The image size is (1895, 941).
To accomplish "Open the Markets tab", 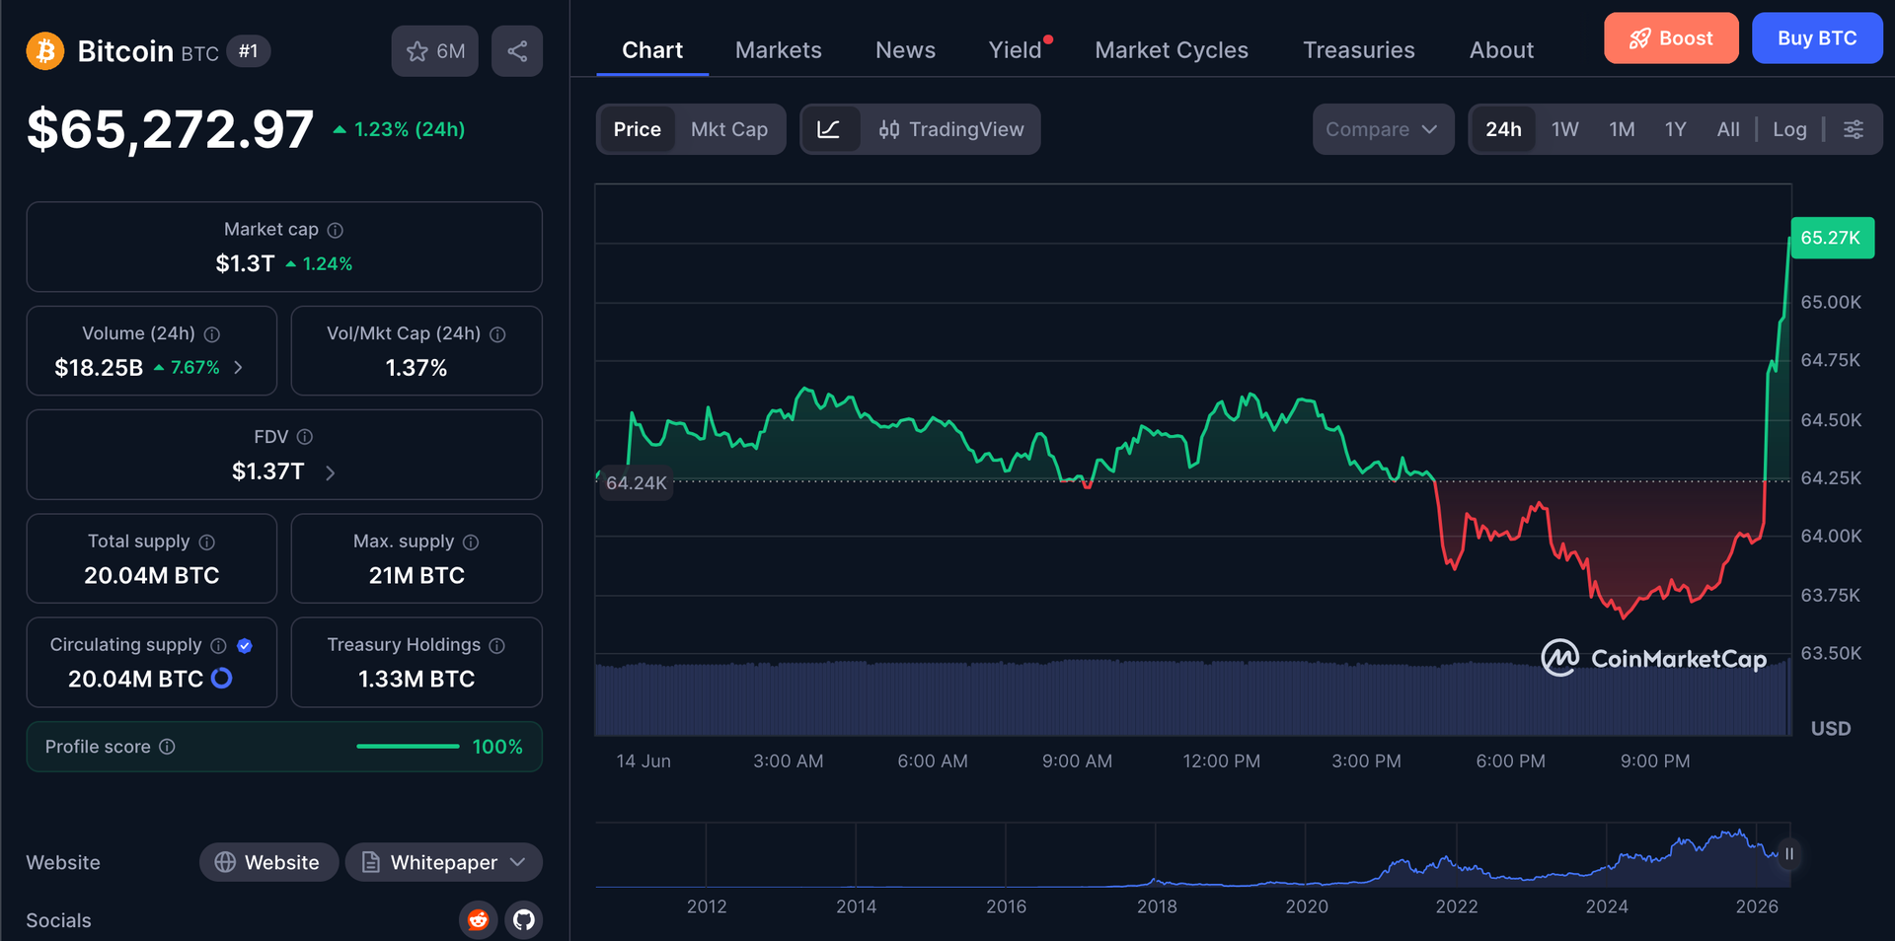I will coord(778,50).
